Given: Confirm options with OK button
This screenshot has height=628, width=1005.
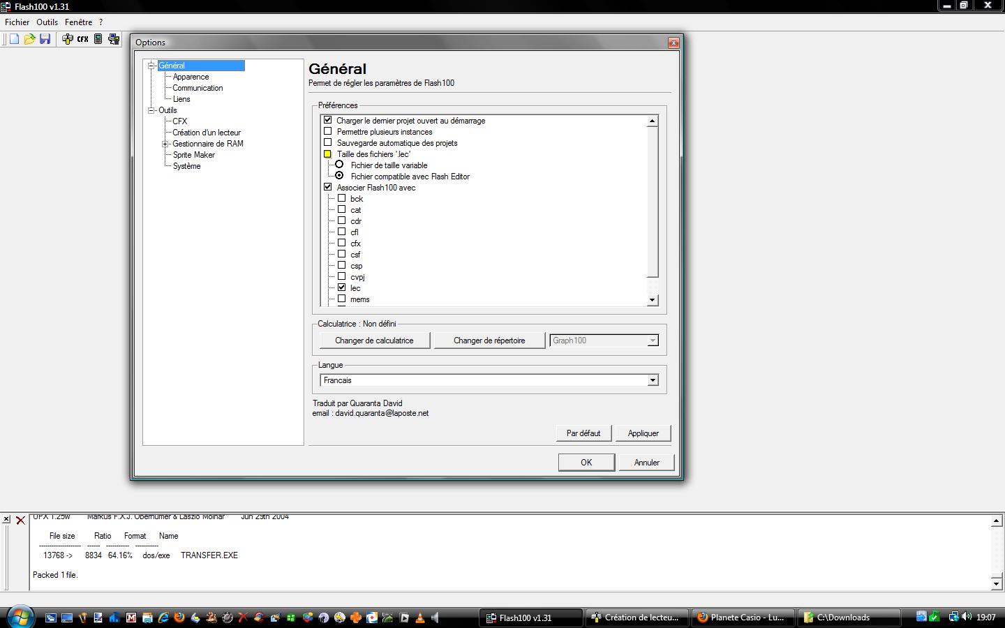Looking at the screenshot, I should pyautogui.click(x=586, y=463).
